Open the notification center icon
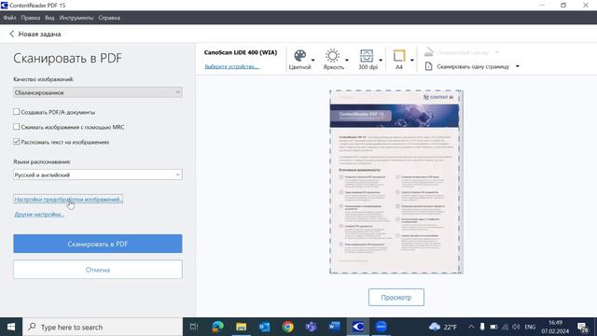This screenshot has height=336, width=597. click(582, 328)
